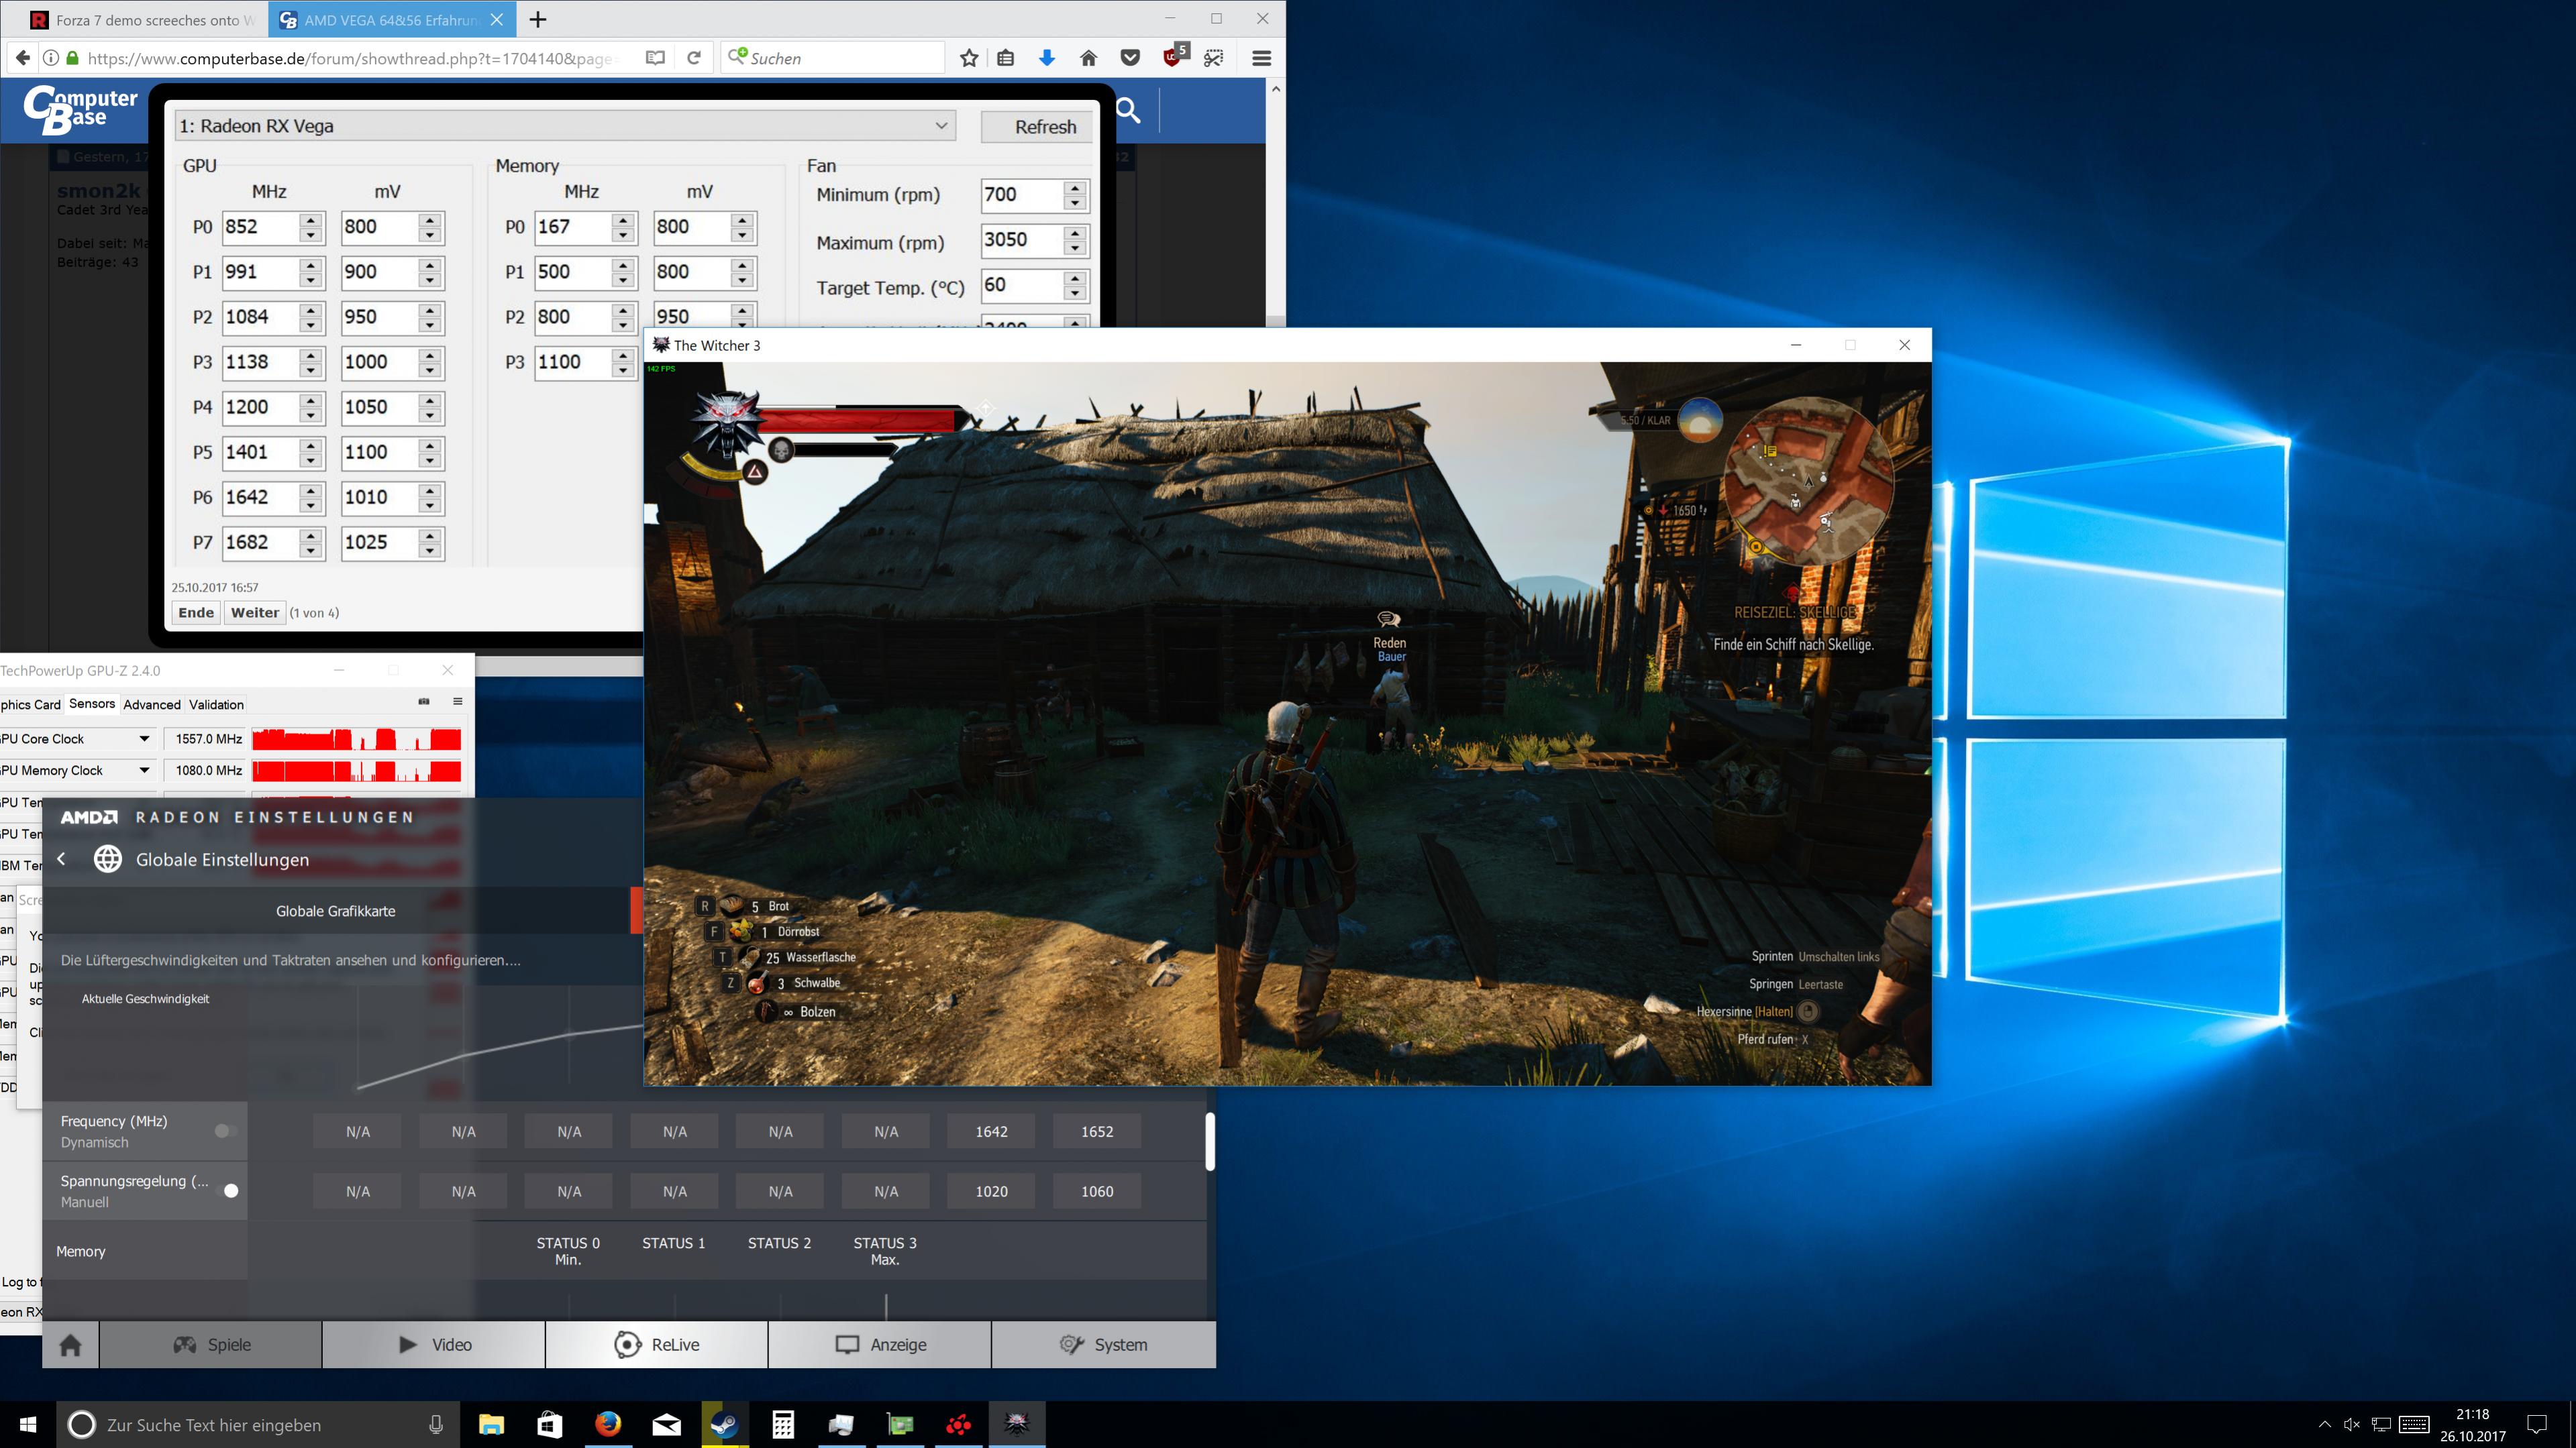Screen dimensions: 2576x1448
Task: Edit the 1020 voltage cell
Action: click(x=991, y=1191)
